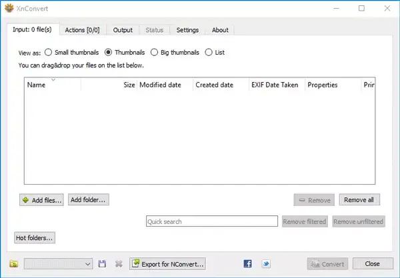The width and height of the screenshot is (400, 278).
Task: Click the XnConvert app logo icon
Action: (x=9, y=8)
